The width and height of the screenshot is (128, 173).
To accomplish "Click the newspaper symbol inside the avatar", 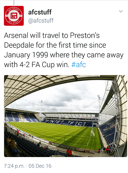I will 14,16.
